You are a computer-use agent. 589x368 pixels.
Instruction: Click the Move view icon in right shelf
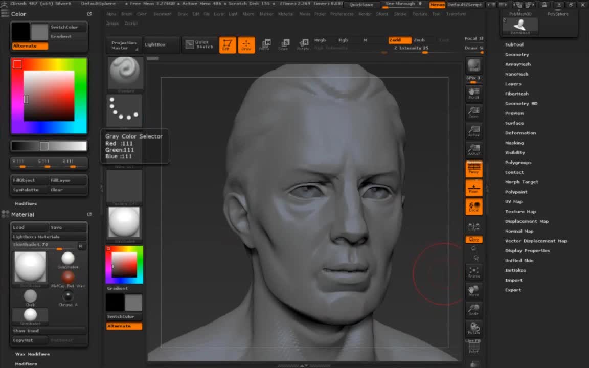tap(473, 291)
